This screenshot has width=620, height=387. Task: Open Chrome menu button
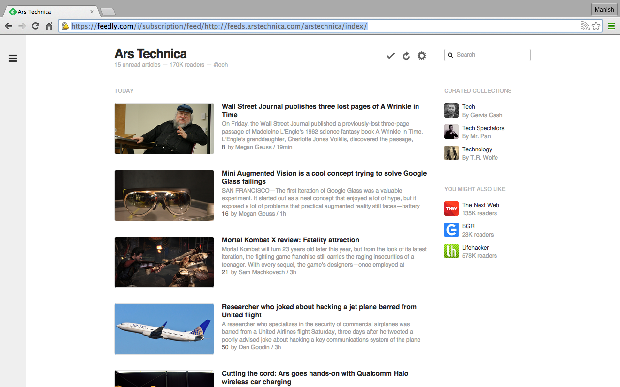click(x=611, y=26)
